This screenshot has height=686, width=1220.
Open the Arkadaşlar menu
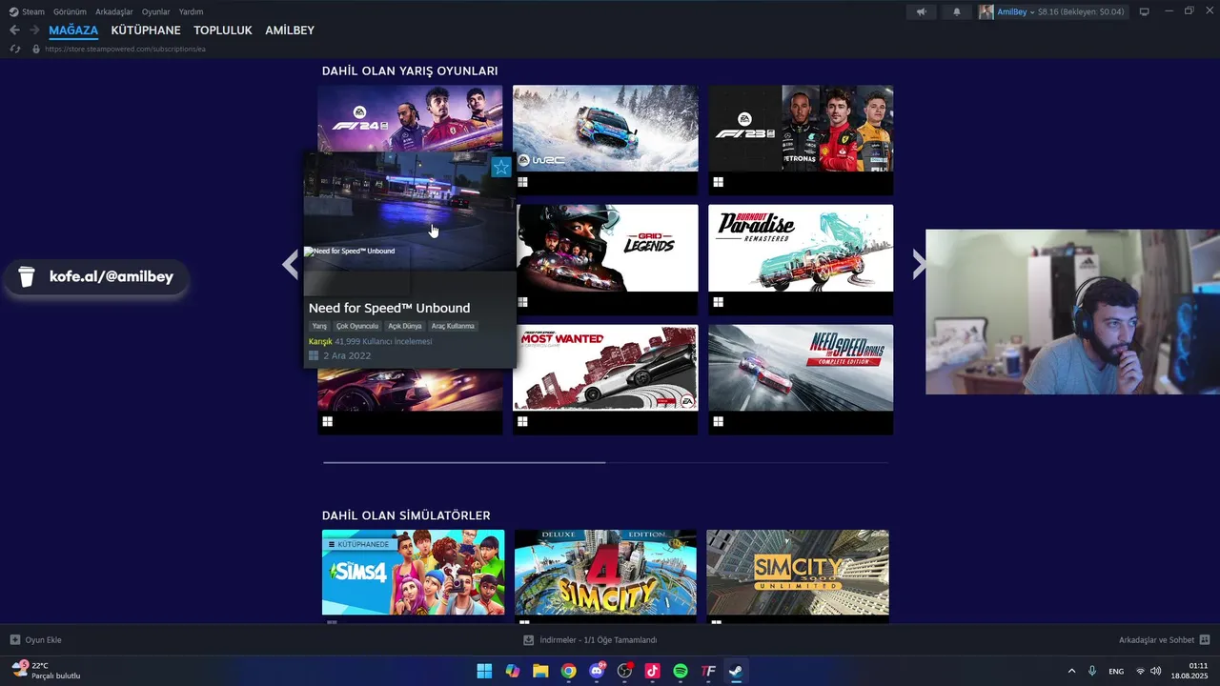(x=114, y=11)
